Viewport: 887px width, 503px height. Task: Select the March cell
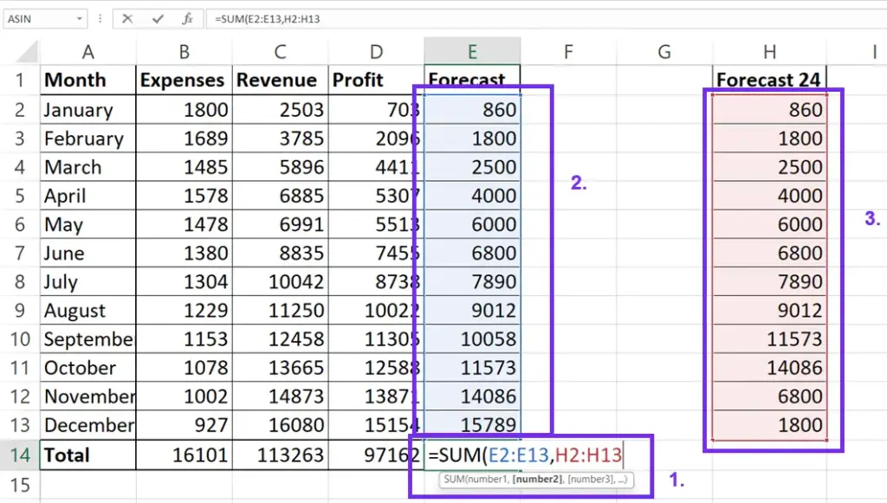pos(87,167)
